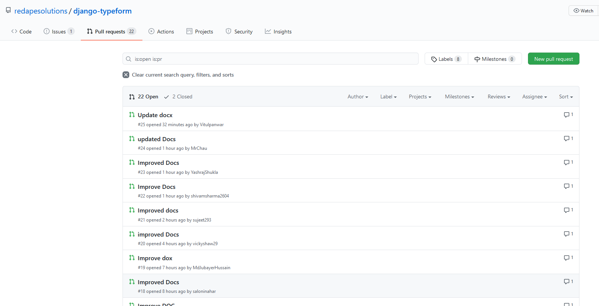The width and height of the screenshot is (599, 306).
Task: Select the Pull requests tab
Action: click(x=111, y=32)
